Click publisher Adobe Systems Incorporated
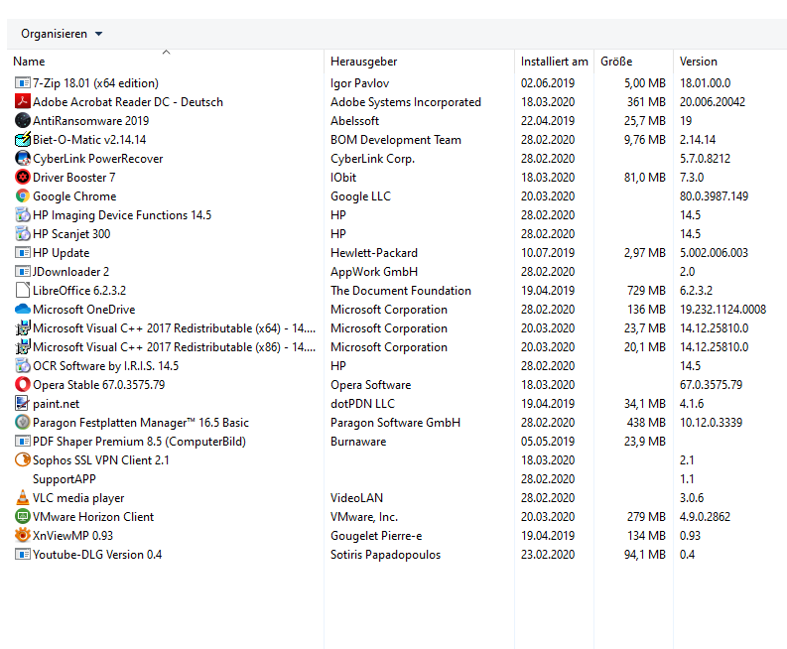Screen dimensions: 787x649 (x=406, y=102)
